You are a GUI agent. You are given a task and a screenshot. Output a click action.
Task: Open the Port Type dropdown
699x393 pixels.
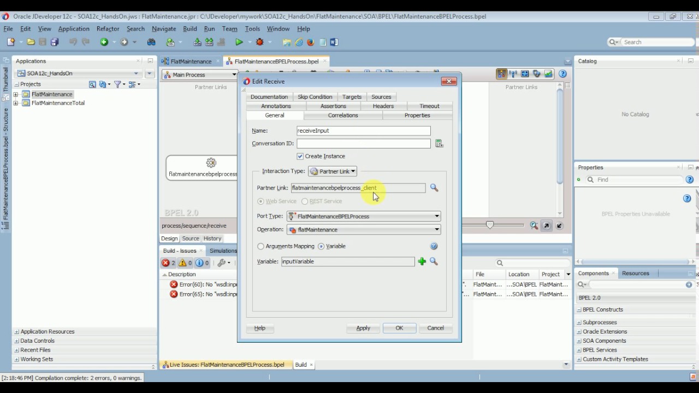tap(364, 216)
